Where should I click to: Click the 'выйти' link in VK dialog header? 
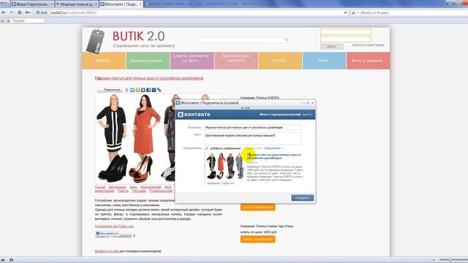pos(307,115)
